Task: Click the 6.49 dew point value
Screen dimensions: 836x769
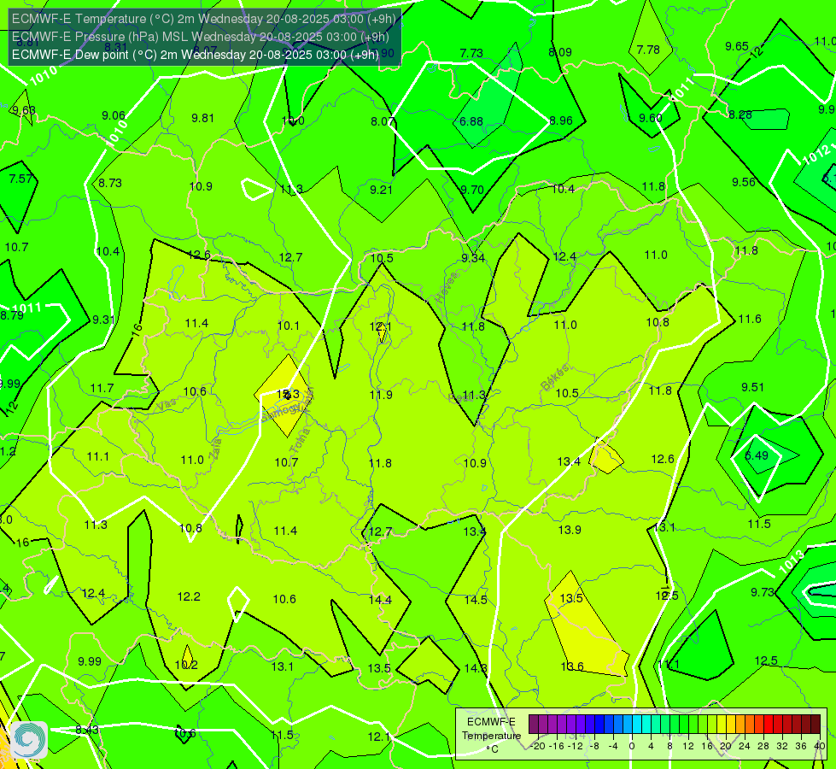Action: tap(756, 455)
